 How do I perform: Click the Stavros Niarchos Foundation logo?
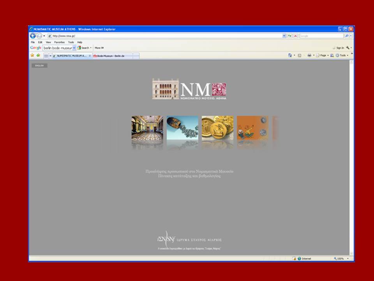click(189, 239)
